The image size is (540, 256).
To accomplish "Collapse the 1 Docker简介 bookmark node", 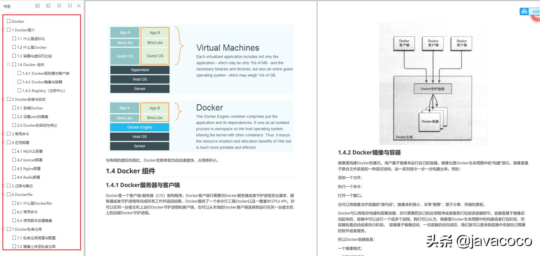I will coord(4,30).
